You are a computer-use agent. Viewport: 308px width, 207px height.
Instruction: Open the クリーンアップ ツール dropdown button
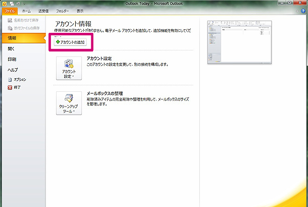(x=69, y=103)
